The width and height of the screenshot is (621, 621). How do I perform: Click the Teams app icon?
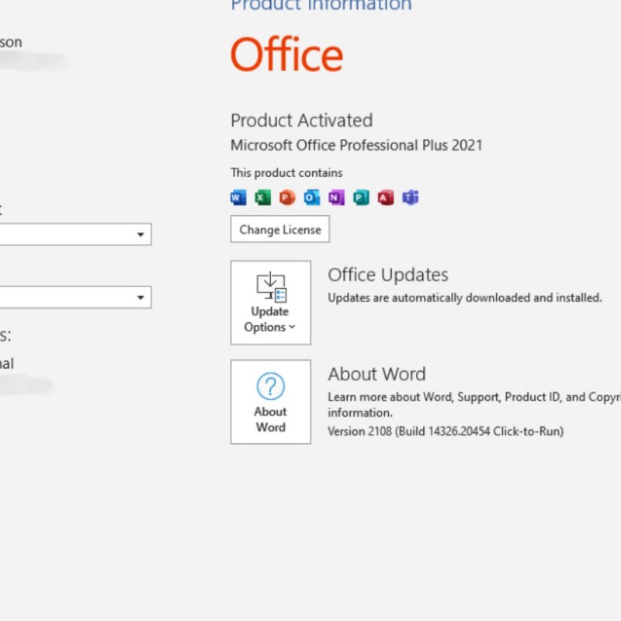[411, 197]
